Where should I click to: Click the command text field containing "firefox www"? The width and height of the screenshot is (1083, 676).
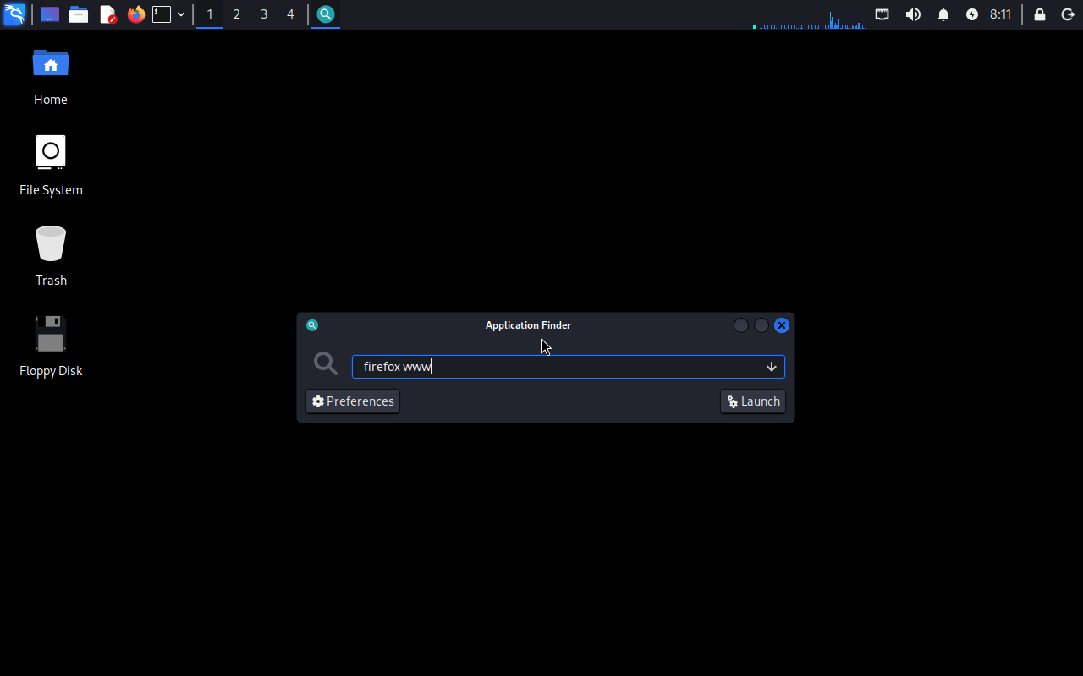pyautogui.click(x=558, y=367)
